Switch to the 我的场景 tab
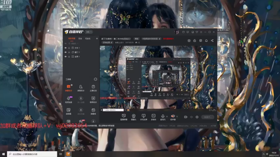The image size is (280, 157). pos(72,38)
